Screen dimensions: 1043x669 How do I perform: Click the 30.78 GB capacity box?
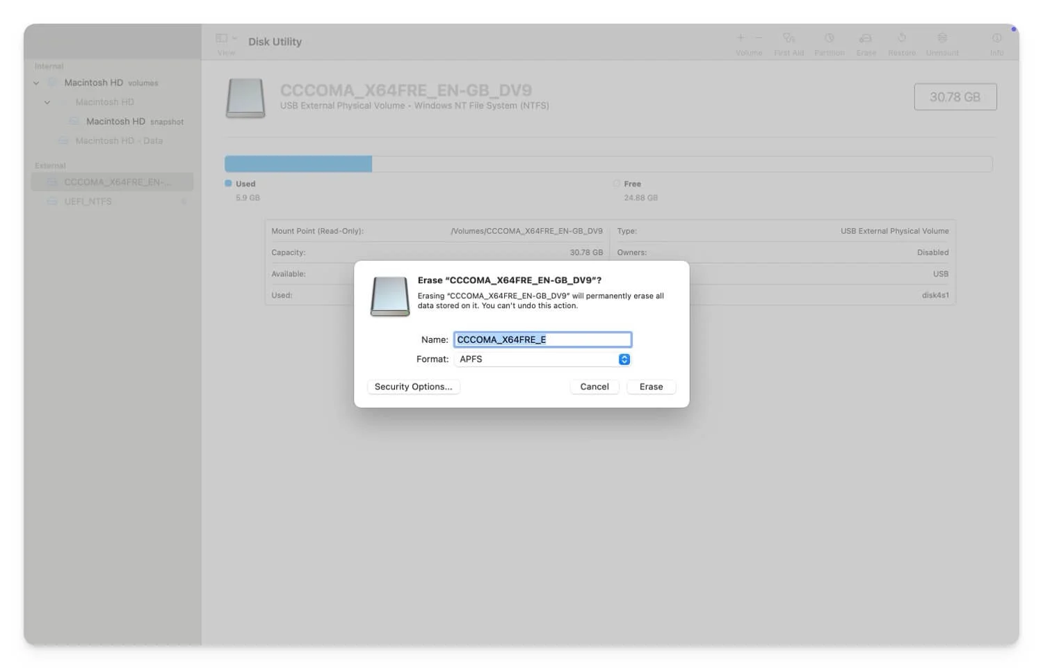point(955,97)
